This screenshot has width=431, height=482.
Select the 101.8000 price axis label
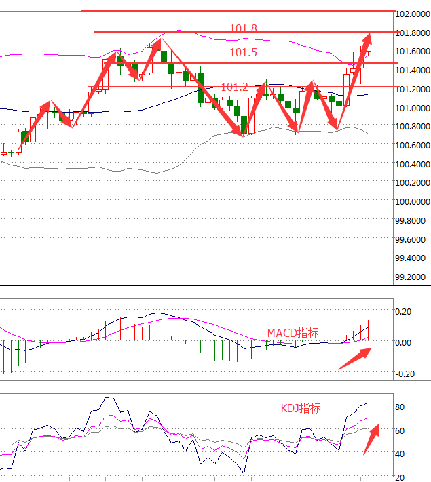413,33
